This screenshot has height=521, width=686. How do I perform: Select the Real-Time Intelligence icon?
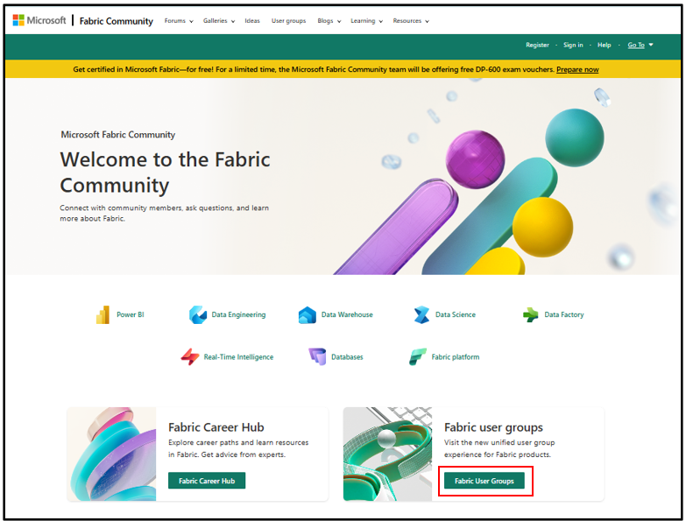tap(190, 356)
